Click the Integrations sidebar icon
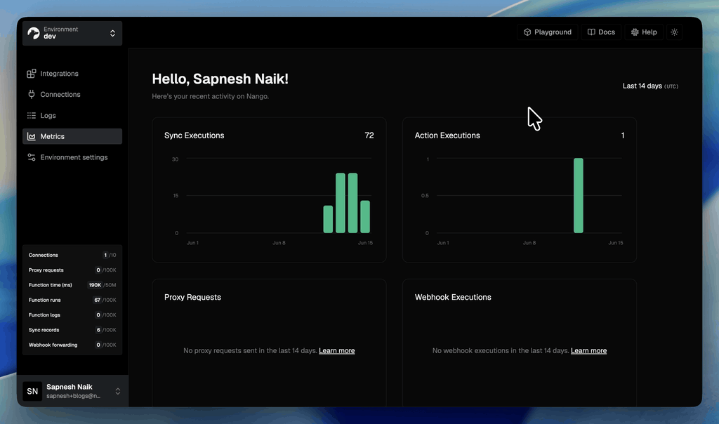The image size is (719, 424). pos(31,73)
